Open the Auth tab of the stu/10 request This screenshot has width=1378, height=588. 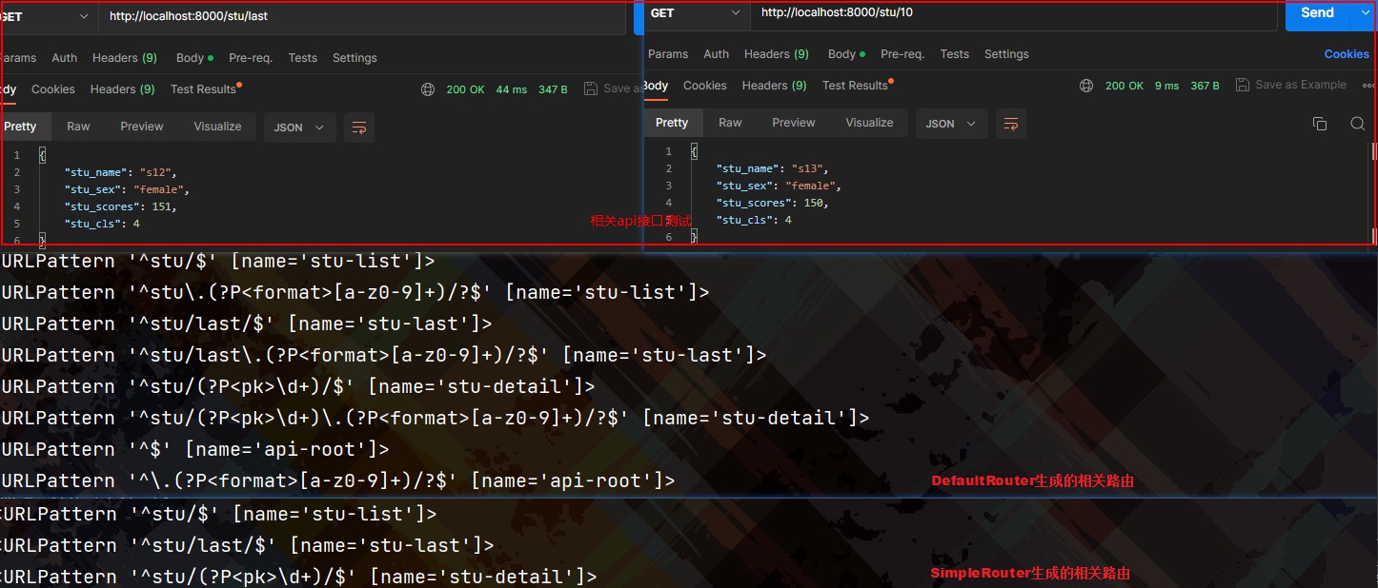point(717,54)
